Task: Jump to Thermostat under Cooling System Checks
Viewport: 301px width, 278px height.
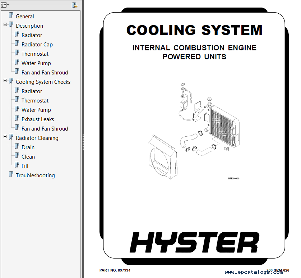Action: coord(35,101)
